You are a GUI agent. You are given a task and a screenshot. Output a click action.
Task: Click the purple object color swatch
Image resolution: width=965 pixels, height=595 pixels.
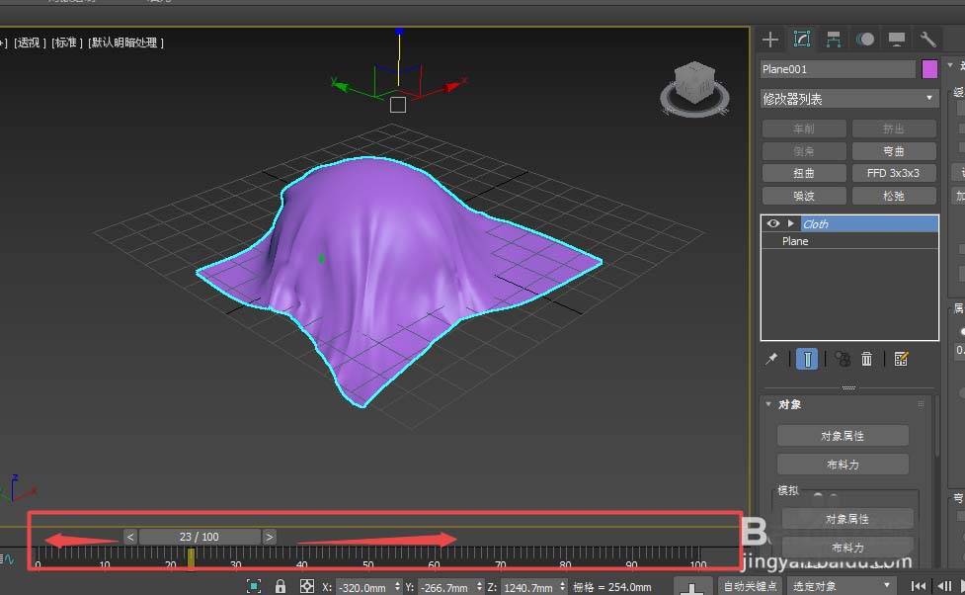(x=929, y=69)
